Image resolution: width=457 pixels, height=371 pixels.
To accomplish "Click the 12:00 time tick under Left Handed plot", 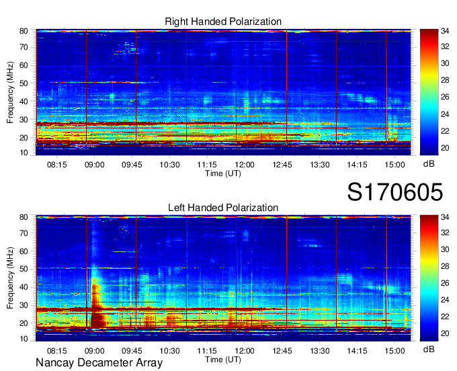I will click(245, 351).
